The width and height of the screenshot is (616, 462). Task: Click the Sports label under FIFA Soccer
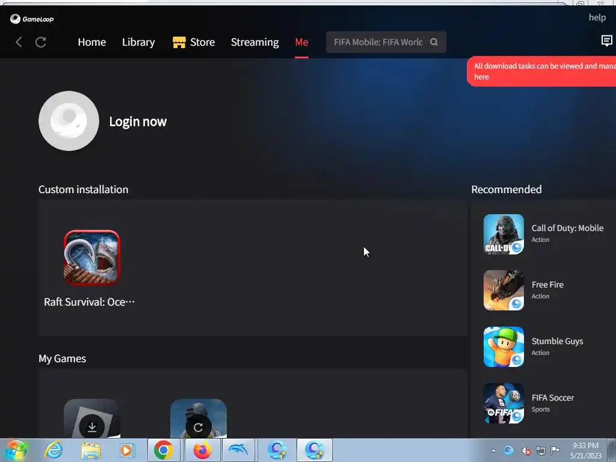(541, 409)
